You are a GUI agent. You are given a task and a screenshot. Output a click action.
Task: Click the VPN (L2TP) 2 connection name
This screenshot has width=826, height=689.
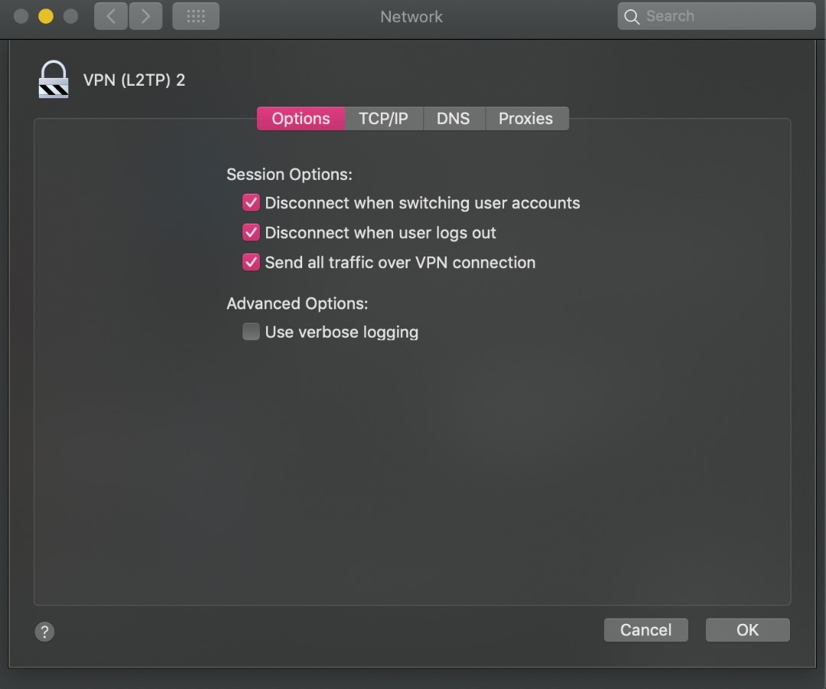[134, 80]
